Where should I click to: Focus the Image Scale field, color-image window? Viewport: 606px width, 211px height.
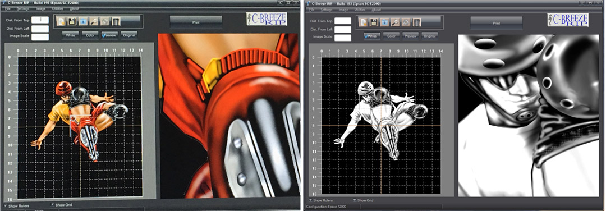click(x=40, y=37)
